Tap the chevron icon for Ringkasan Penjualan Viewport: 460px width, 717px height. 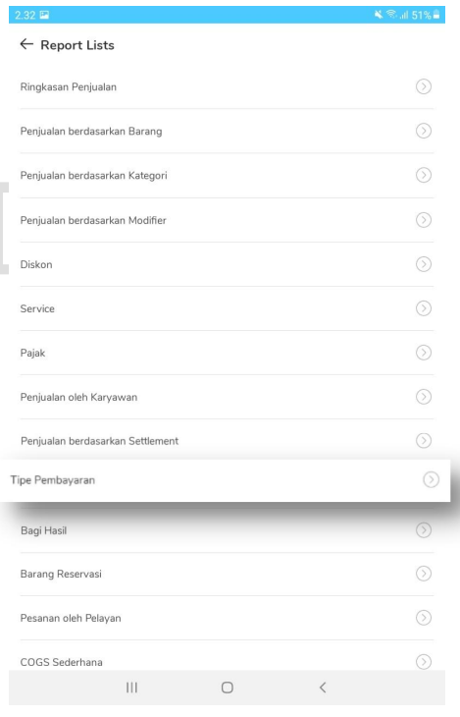point(424,86)
